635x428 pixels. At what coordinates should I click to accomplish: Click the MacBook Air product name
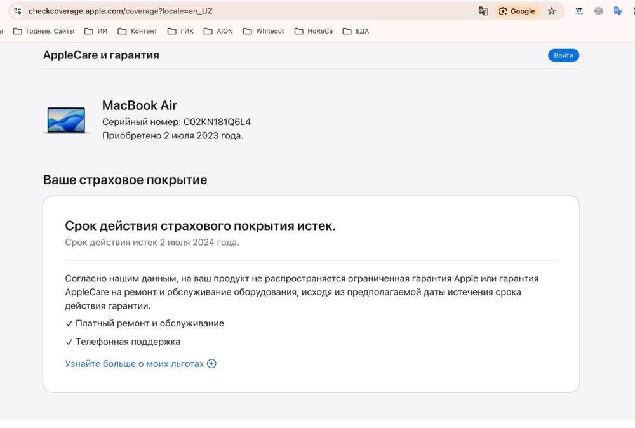click(139, 105)
